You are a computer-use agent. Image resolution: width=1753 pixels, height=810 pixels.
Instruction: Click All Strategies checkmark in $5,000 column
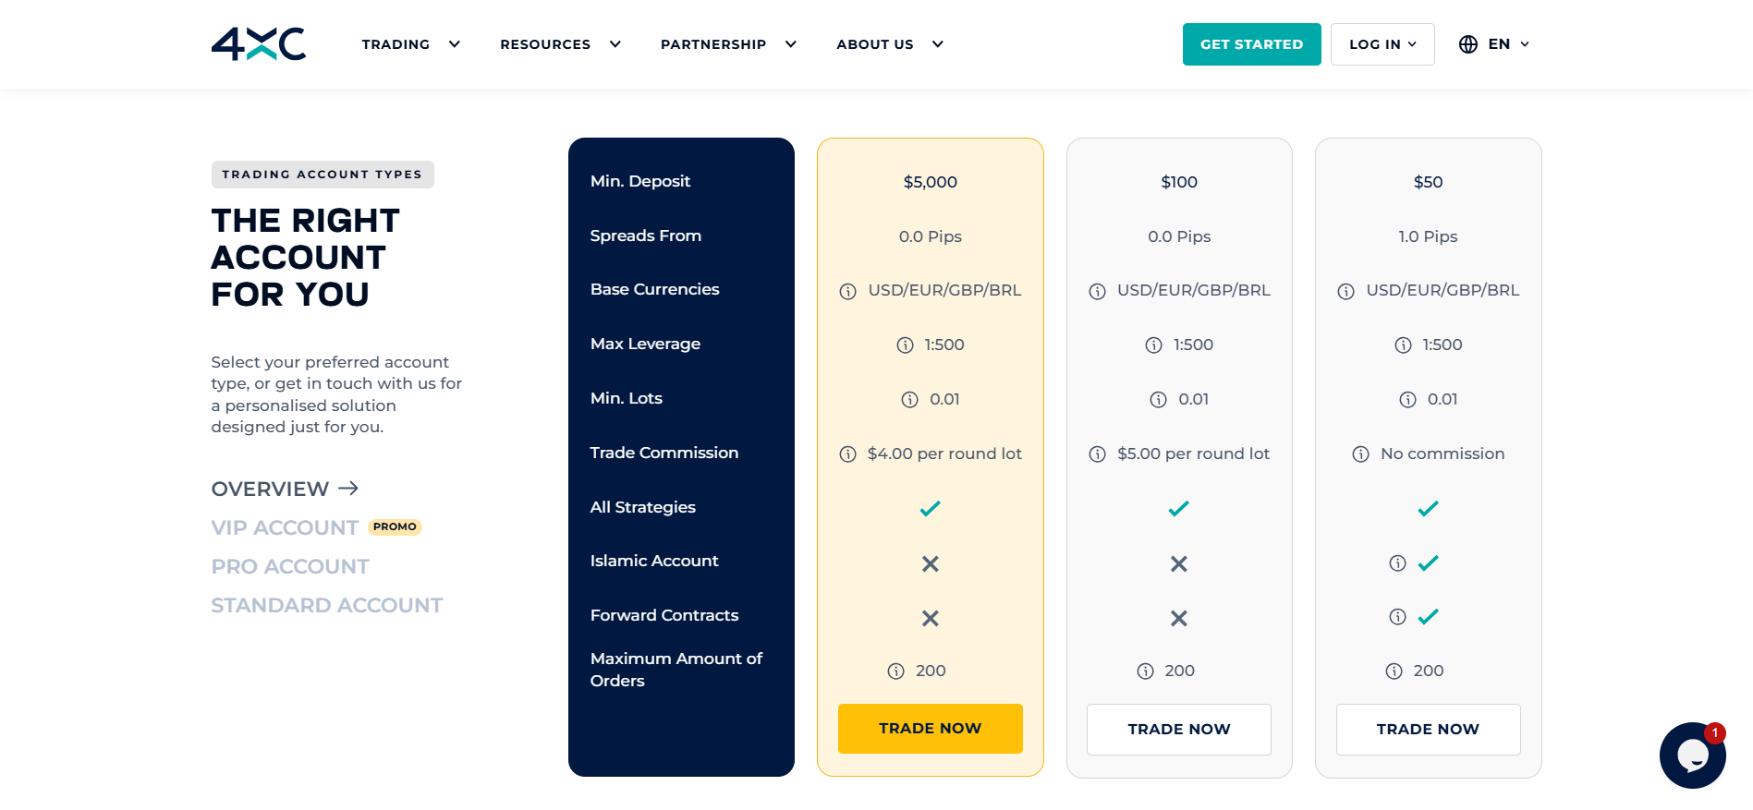(930, 508)
